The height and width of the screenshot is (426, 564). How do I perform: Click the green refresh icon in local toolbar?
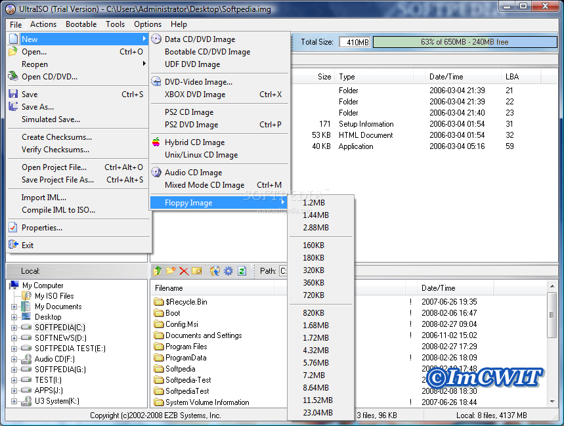pyautogui.click(x=242, y=270)
